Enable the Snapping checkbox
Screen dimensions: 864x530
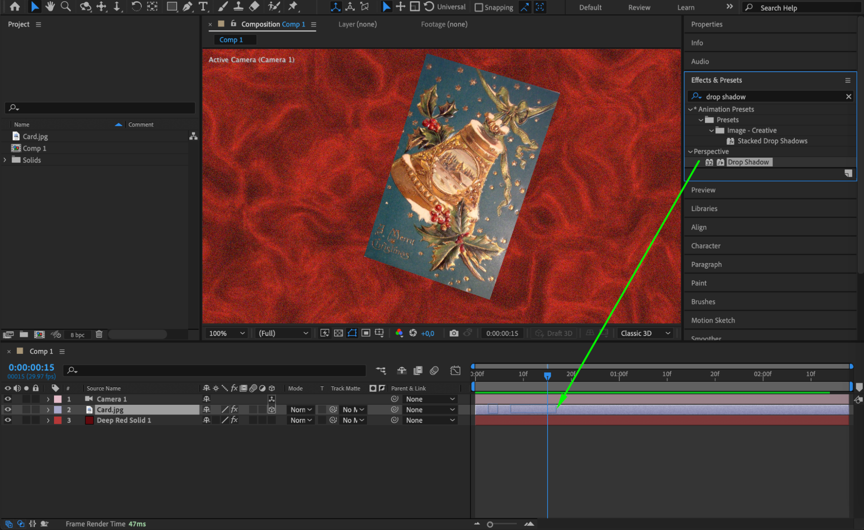pyautogui.click(x=479, y=7)
